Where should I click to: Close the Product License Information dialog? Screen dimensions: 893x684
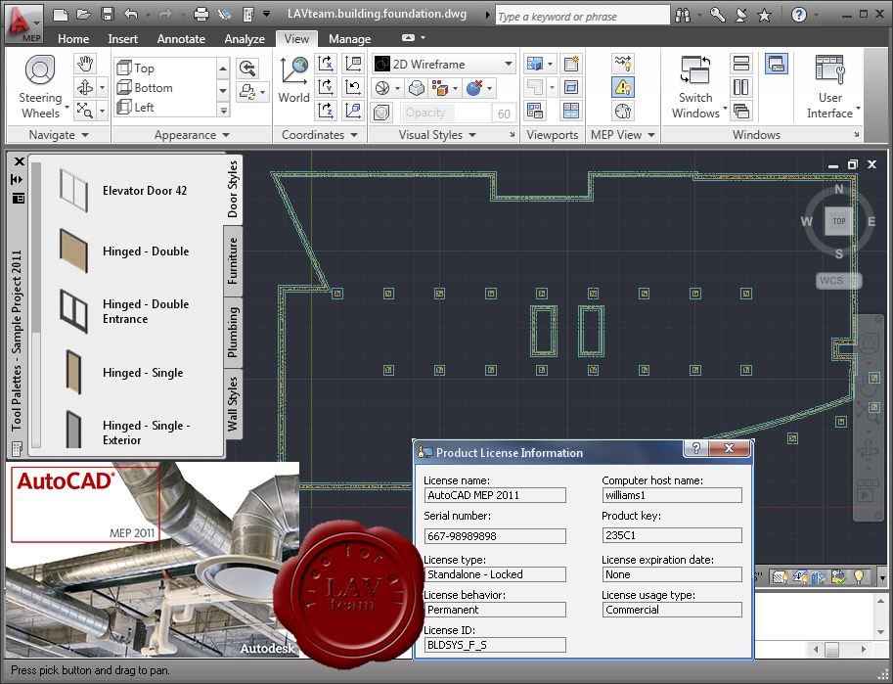729,448
